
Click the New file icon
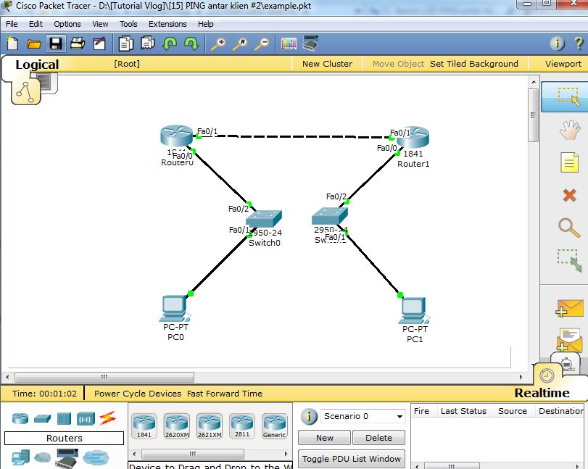point(12,43)
